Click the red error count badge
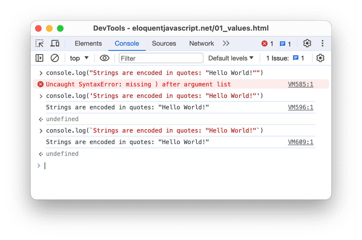 click(267, 44)
